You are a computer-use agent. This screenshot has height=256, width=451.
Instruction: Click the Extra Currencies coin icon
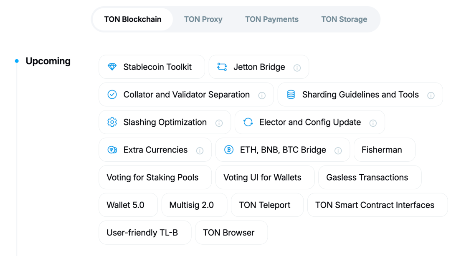pyautogui.click(x=112, y=150)
